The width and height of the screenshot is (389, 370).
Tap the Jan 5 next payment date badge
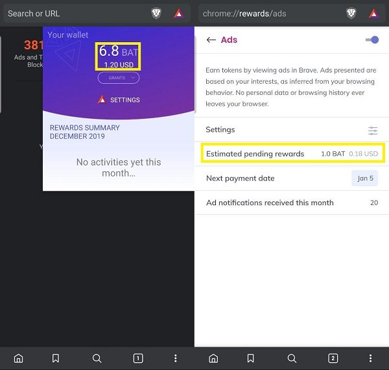(x=365, y=178)
